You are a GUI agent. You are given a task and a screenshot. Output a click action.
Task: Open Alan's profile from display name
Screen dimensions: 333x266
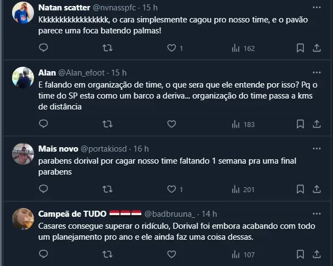47,73
